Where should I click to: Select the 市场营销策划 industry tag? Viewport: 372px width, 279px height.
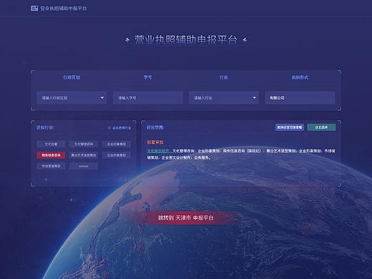point(51,166)
